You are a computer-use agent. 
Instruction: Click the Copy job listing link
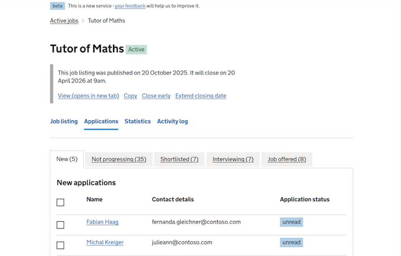(130, 95)
